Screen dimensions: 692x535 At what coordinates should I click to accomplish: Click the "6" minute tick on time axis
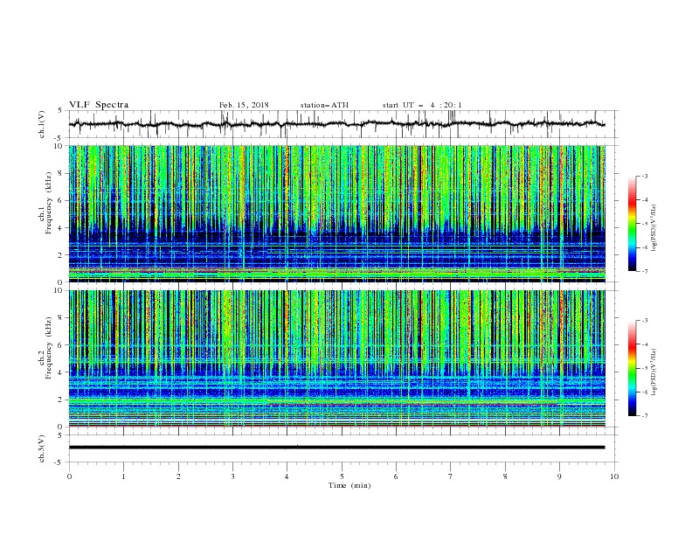(396, 476)
